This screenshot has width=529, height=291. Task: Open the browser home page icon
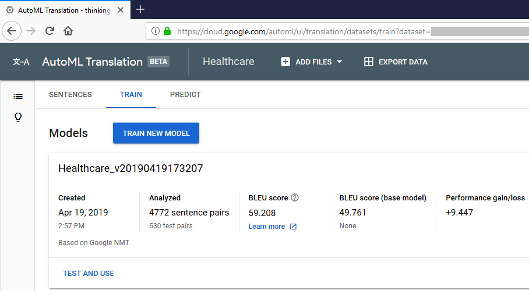68,31
